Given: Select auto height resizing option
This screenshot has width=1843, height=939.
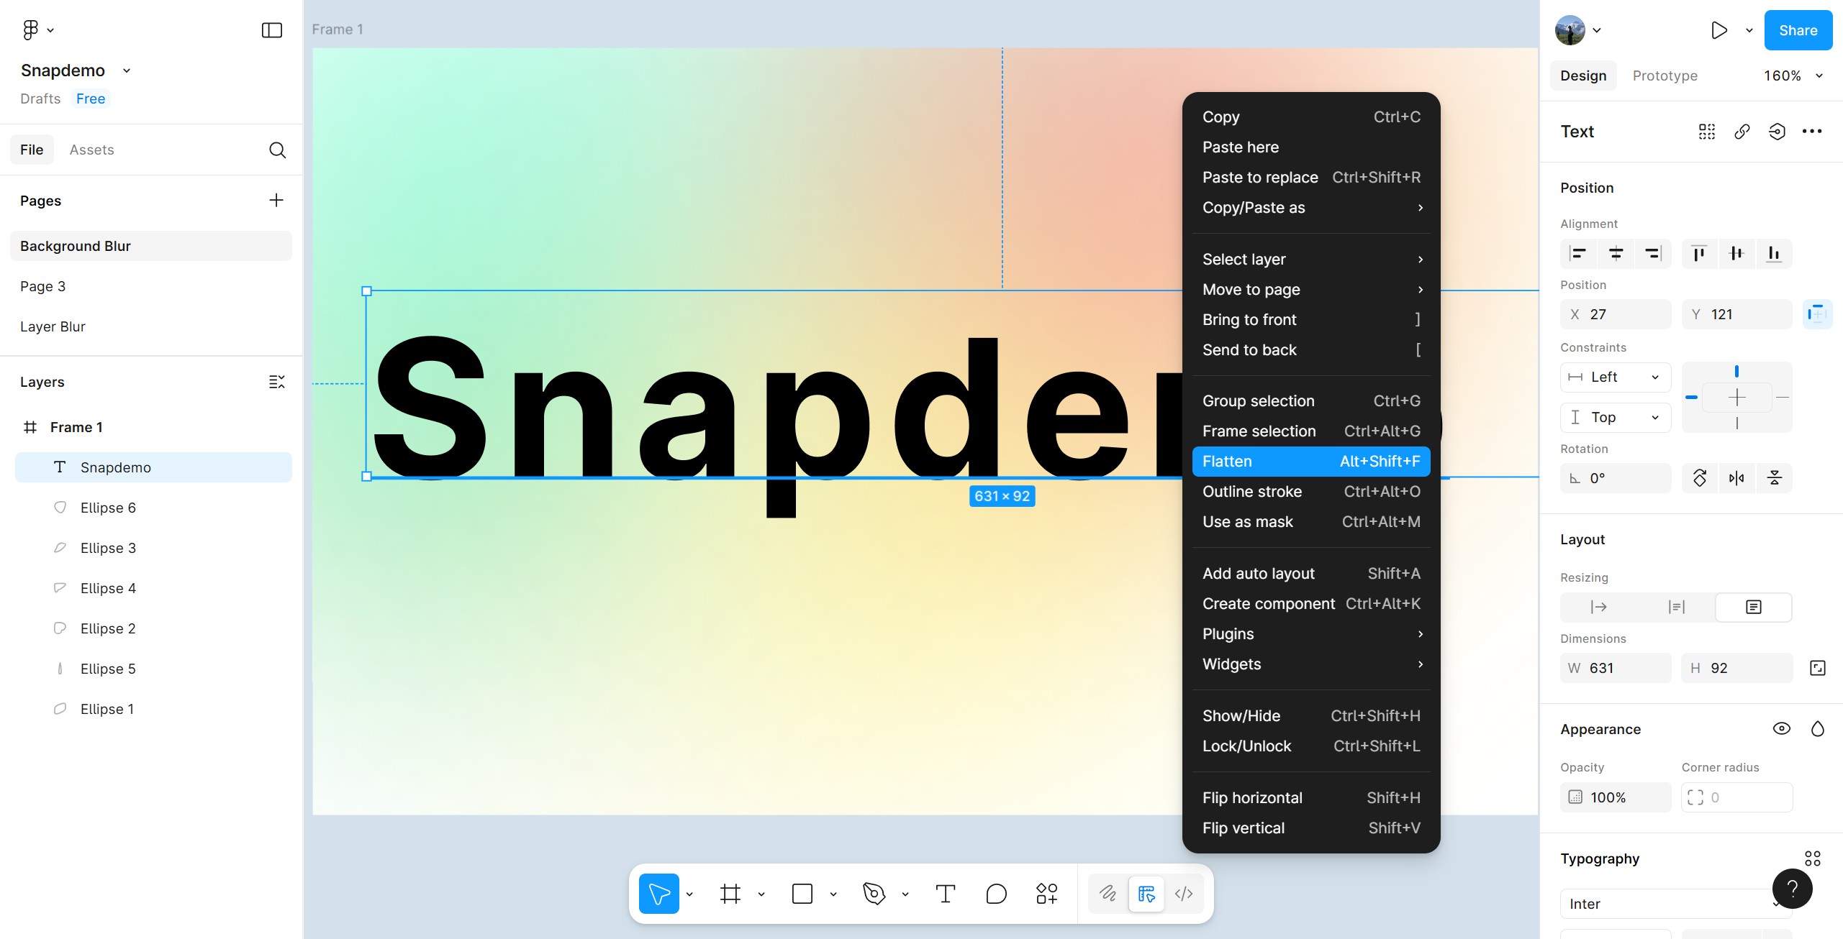Looking at the screenshot, I should 1676,608.
